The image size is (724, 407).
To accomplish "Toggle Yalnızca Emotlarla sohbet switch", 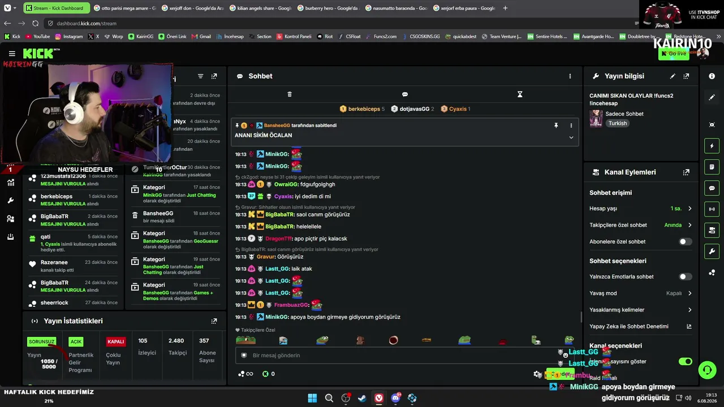I will (685, 277).
